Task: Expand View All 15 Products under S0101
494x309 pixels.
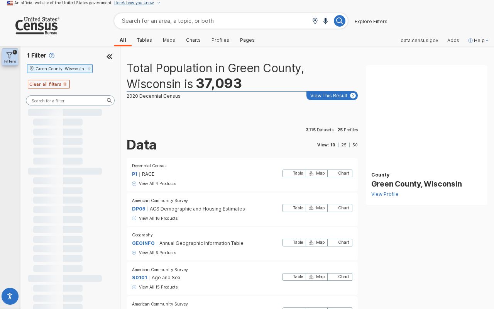Action: click(x=155, y=287)
